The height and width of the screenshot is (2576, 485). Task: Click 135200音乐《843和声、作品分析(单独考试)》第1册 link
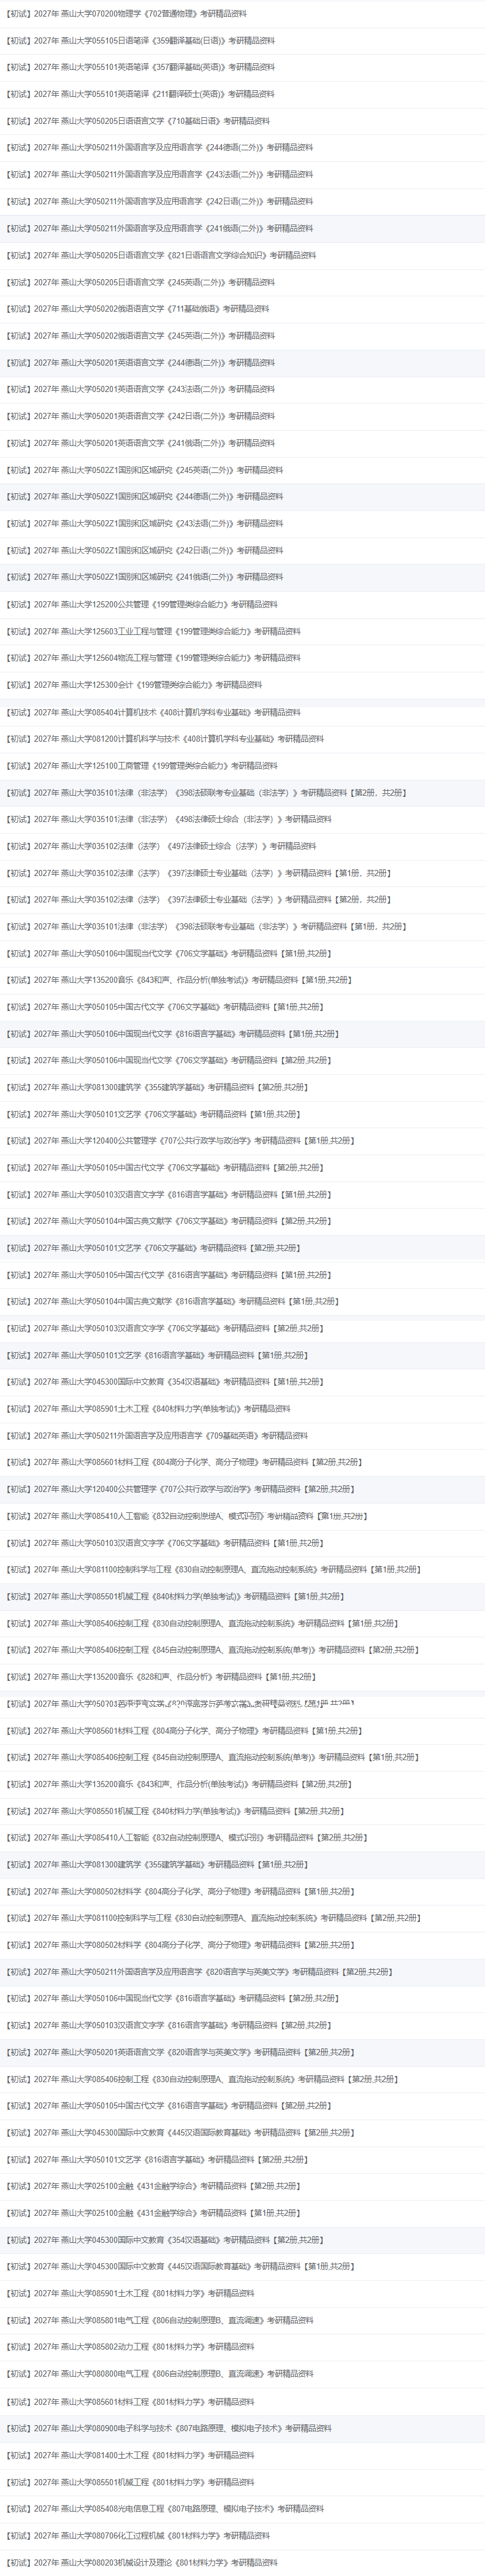click(179, 980)
